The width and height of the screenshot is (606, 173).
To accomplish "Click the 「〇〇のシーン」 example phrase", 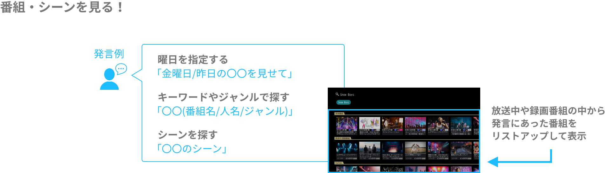I will pyautogui.click(x=192, y=148).
